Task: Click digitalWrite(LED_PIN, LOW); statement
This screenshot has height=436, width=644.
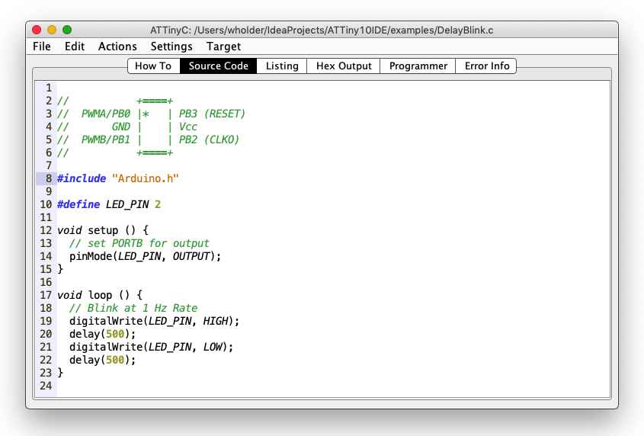Action: click(x=151, y=348)
